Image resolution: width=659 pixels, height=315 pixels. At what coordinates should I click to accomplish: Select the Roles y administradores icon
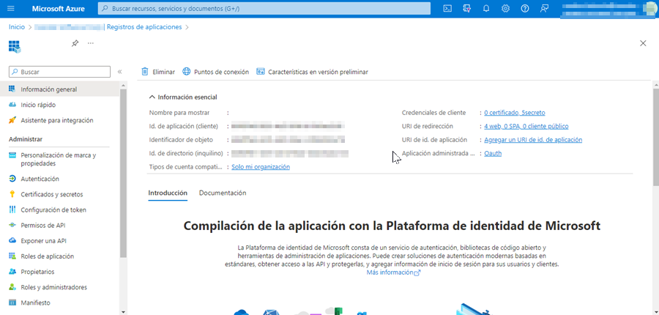point(12,287)
